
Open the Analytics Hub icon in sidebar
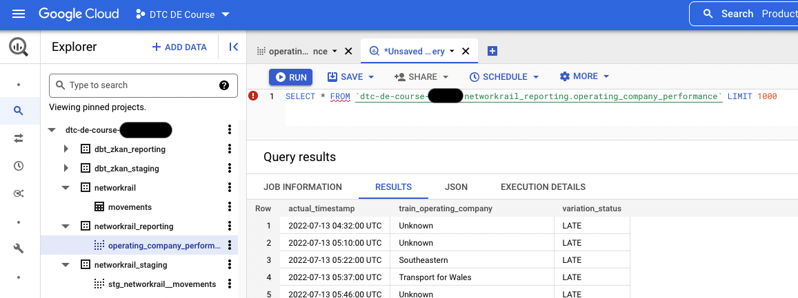(x=19, y=193)
